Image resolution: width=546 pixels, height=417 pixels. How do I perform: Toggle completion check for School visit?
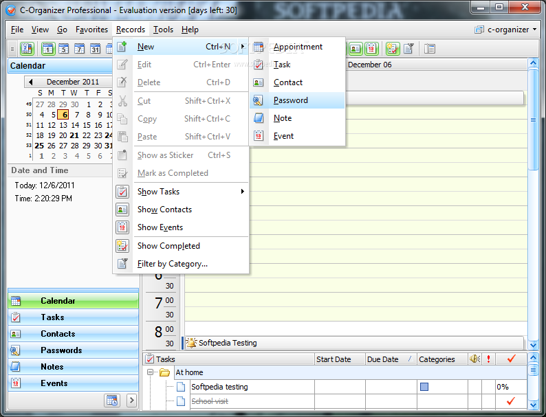click(511, 401)
